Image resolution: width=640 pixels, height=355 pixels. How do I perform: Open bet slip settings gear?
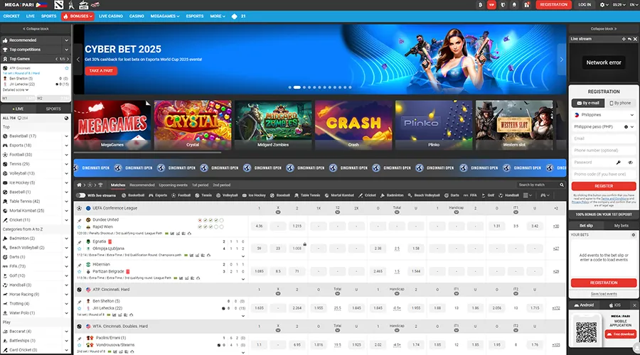634,235
